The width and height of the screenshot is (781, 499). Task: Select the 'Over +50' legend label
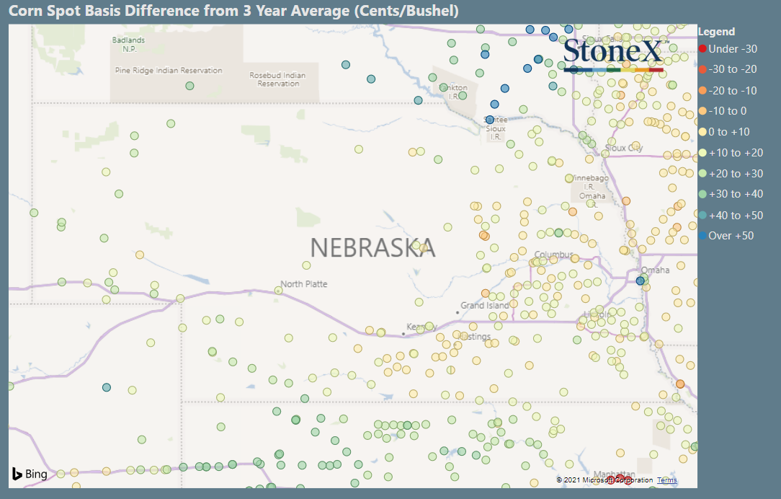coord(731,236)
